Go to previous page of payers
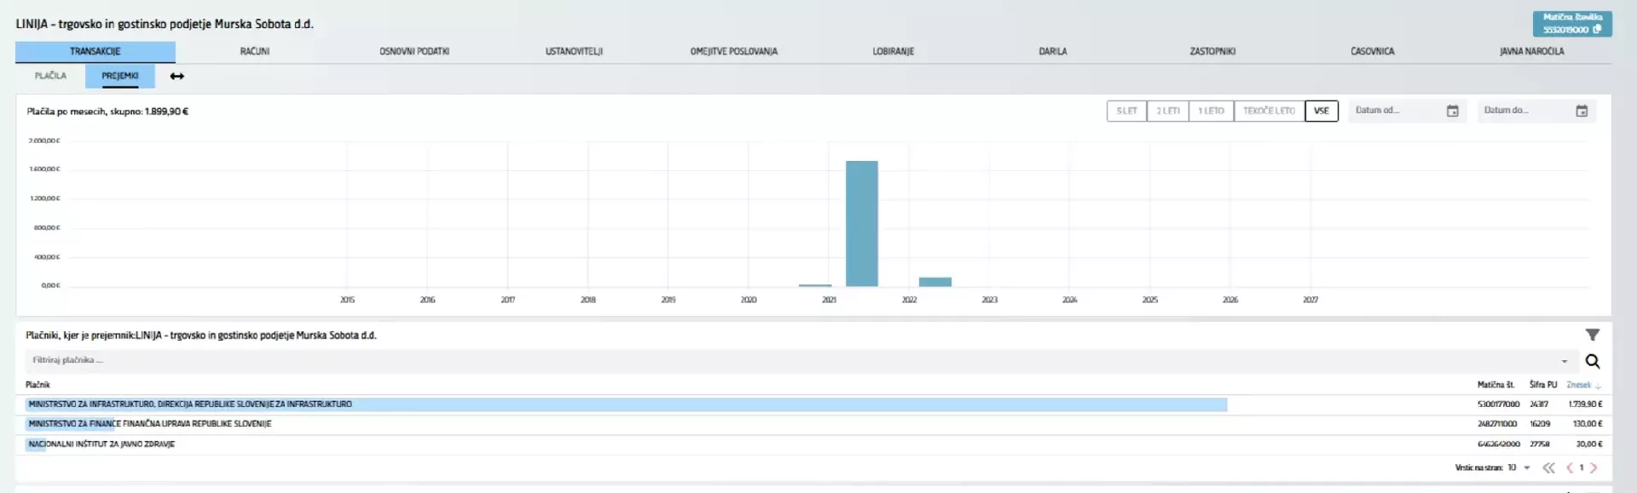 coord(1569,467)
